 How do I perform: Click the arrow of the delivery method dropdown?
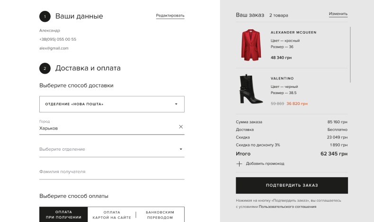point(176,104)
